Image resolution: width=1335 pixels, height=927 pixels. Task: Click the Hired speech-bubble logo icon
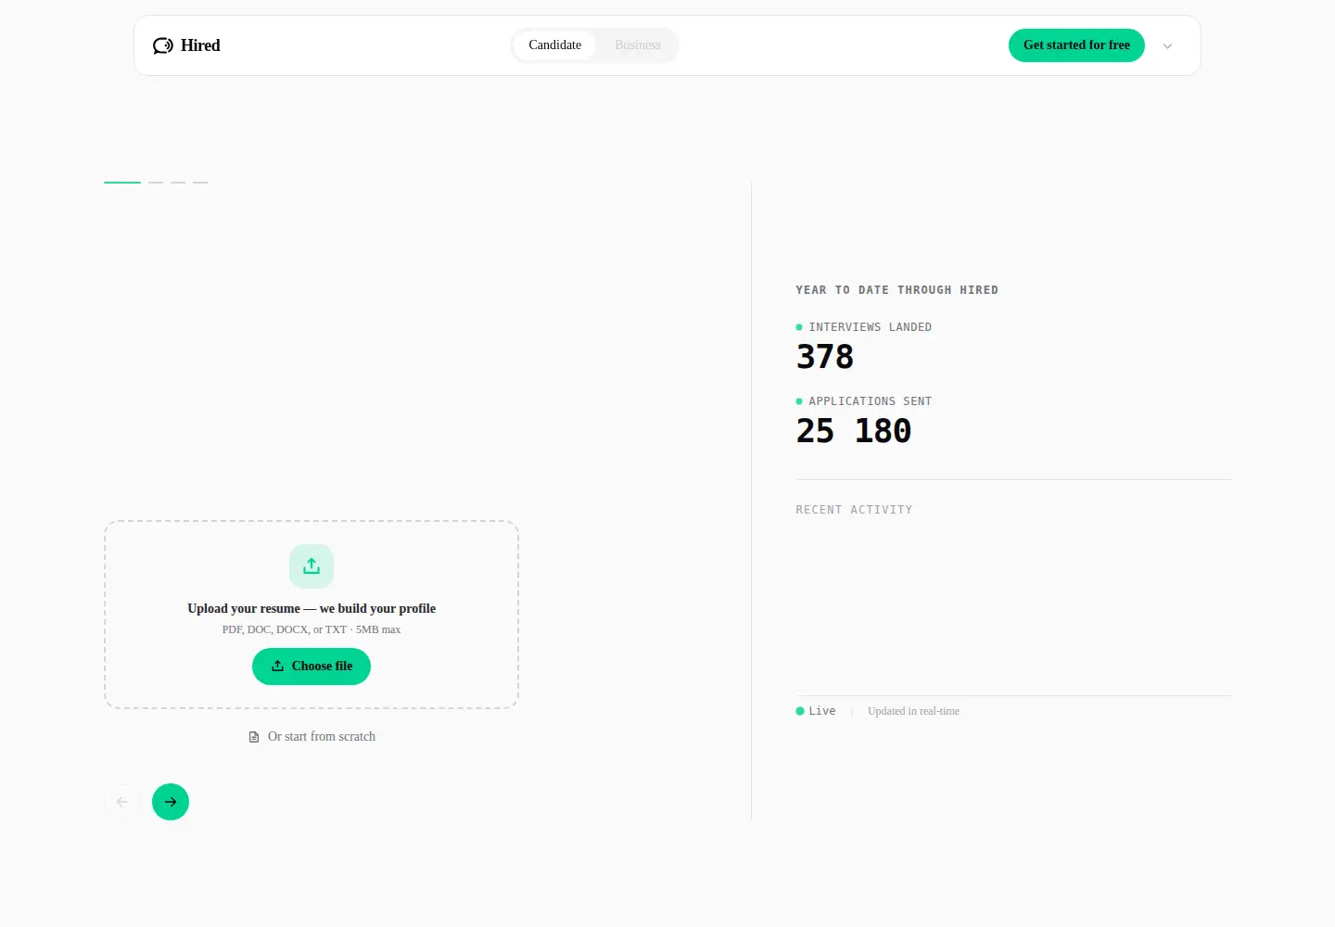tap(163, 45)
